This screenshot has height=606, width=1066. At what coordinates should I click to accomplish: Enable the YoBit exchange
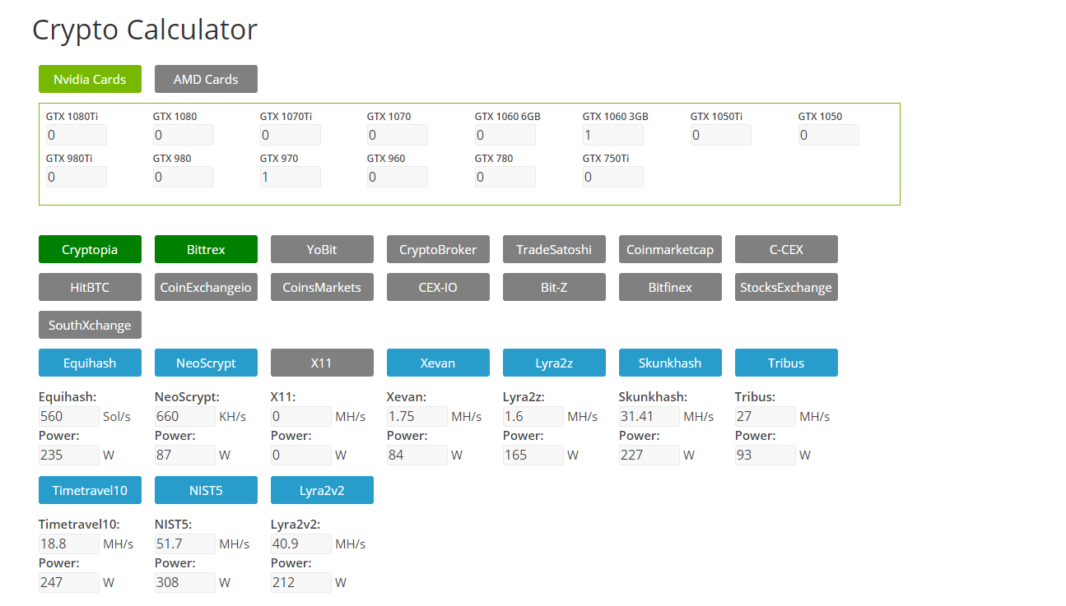click(x=322, y=249)
